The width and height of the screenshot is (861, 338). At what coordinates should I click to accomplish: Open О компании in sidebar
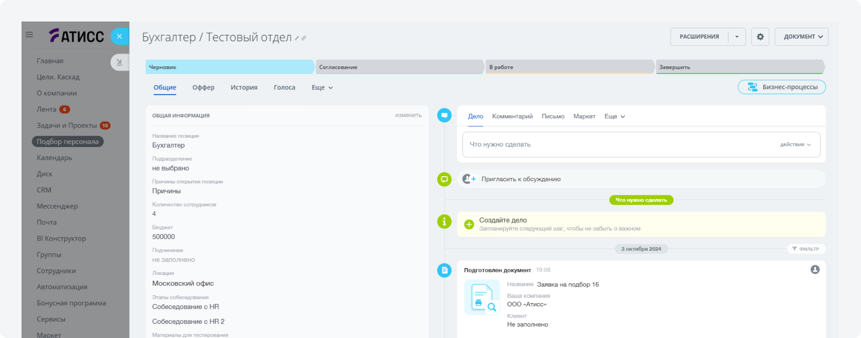[x=56, y=93]
